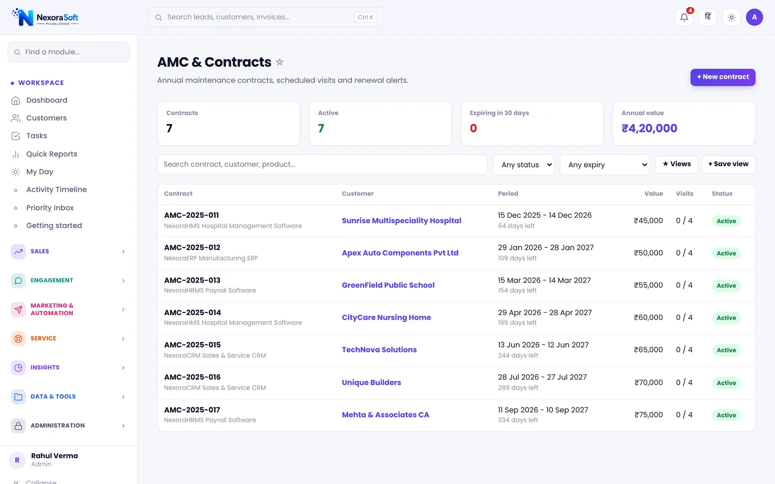
Task: Toggle the light/dark theme icon
Action: 731,17
